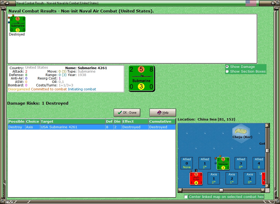Click the large Submarine unit counter image
This screenshot has height=204, width=280.
tap(141, 78)
